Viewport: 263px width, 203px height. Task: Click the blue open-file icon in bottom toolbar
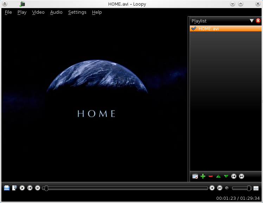tap(7, 188)
